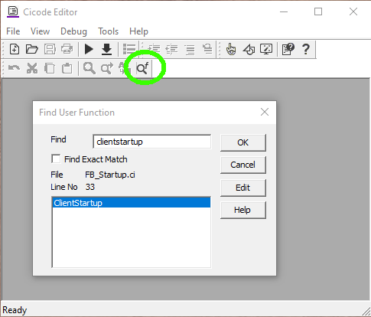
Task: Toggle breakpoint with the hand icon
Action: pyautogui.click(x=231, y=49)
